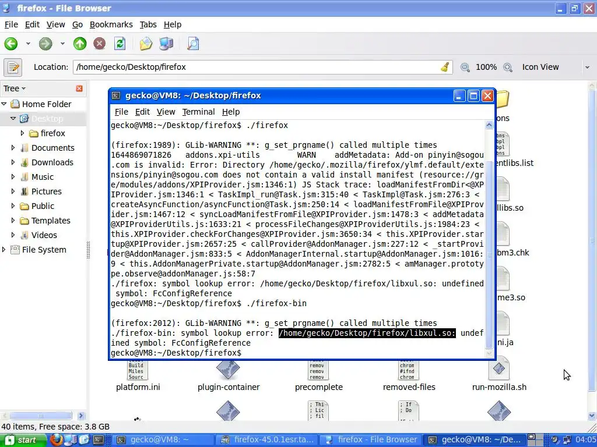Click the side pane horizontal scrollbar

[x=41, y=416]
